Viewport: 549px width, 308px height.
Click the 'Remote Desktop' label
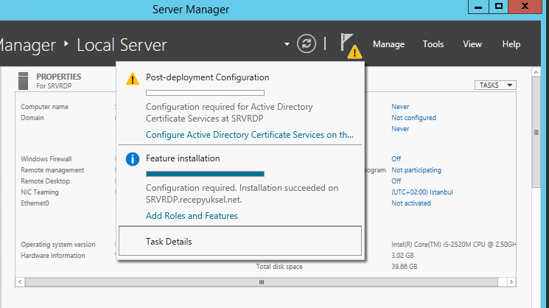point(45,181)
